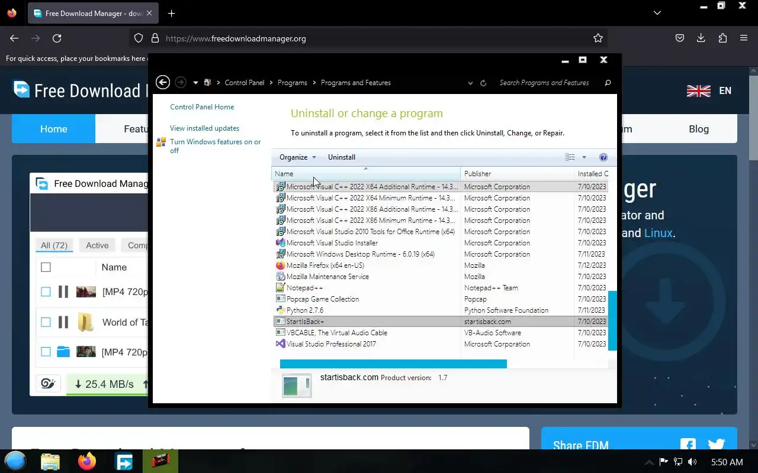Open a new Firefox tab
The width and height of the screenshot is (758, 473).
click(171, 14)
